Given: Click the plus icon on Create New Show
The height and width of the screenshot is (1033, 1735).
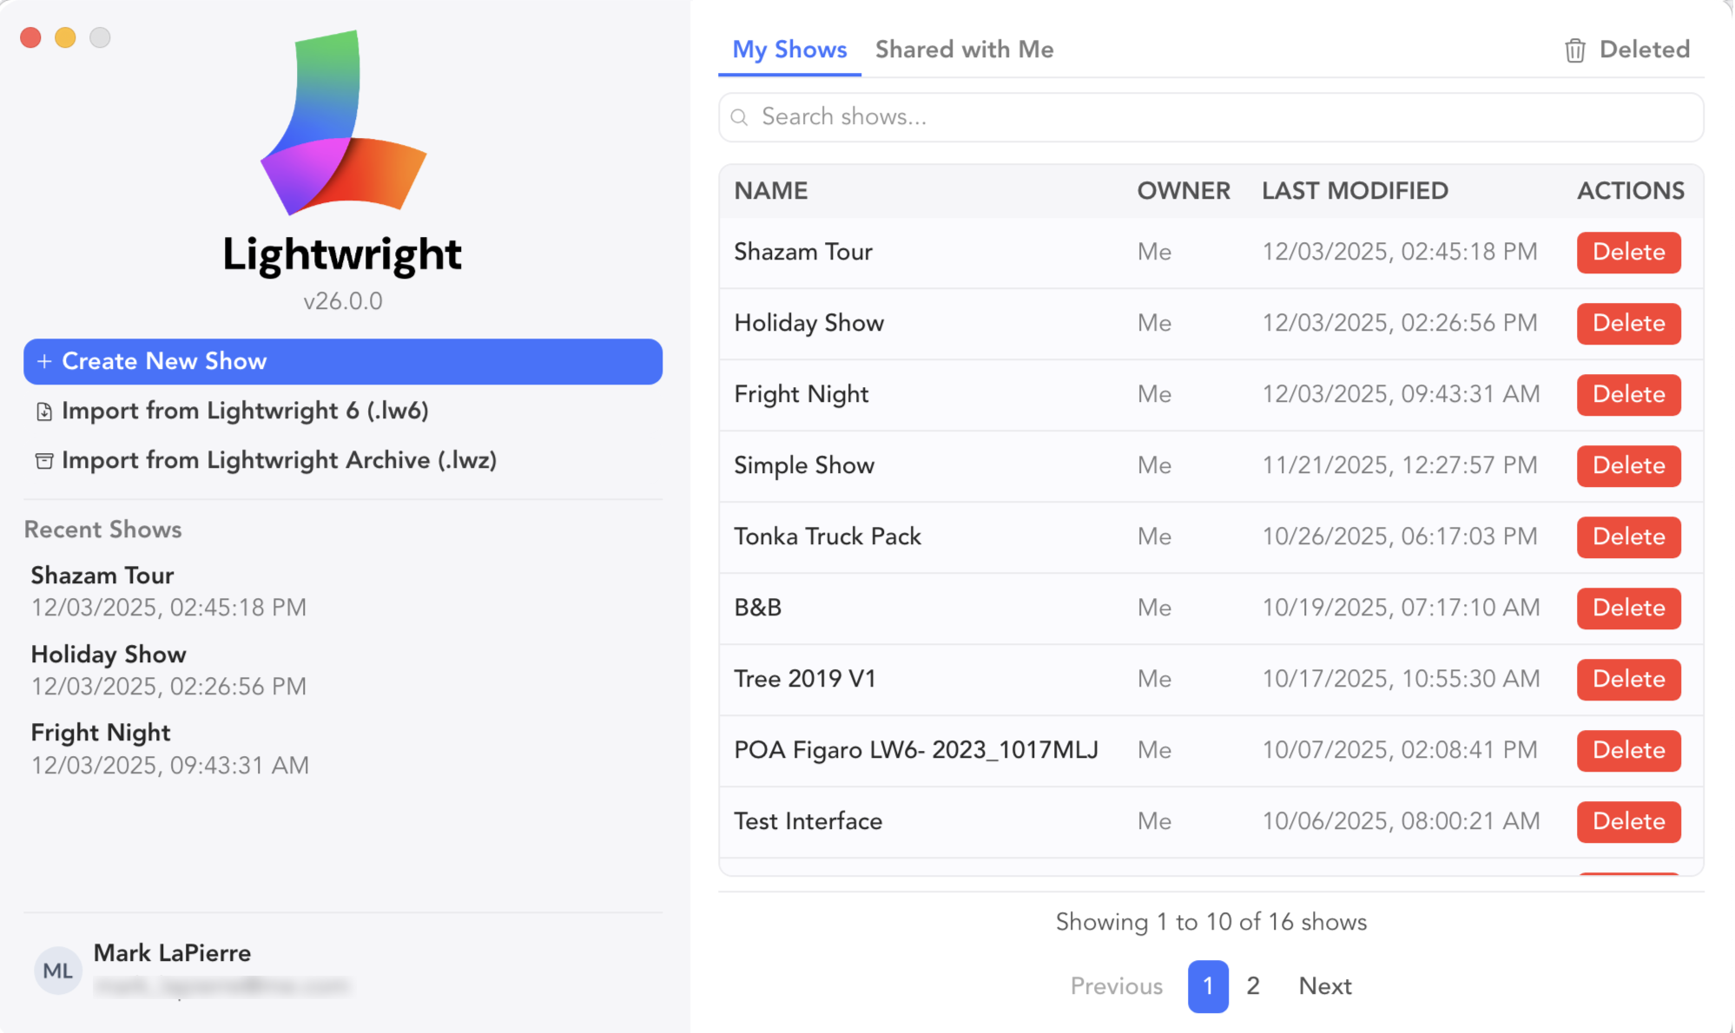Looking at the screenshot, I should click(x=44, y=361).
